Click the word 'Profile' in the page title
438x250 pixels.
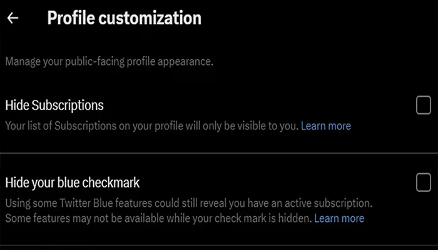[x=69, y=18]
